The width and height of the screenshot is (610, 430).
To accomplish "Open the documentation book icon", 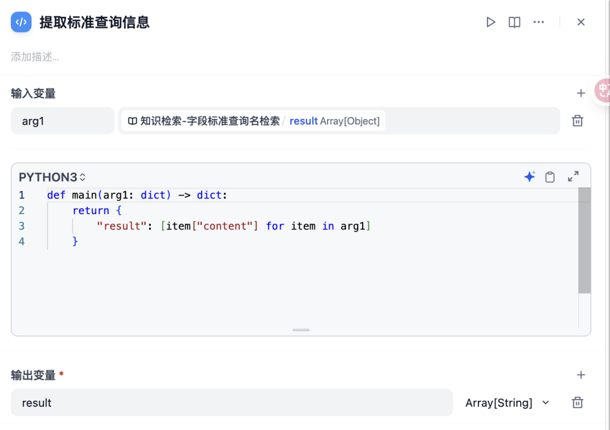I will [x=514, y=22].
